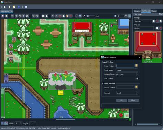Click the new object icon beside House
The width and height of the screenshot is (163, 130).
click(157, 28)
